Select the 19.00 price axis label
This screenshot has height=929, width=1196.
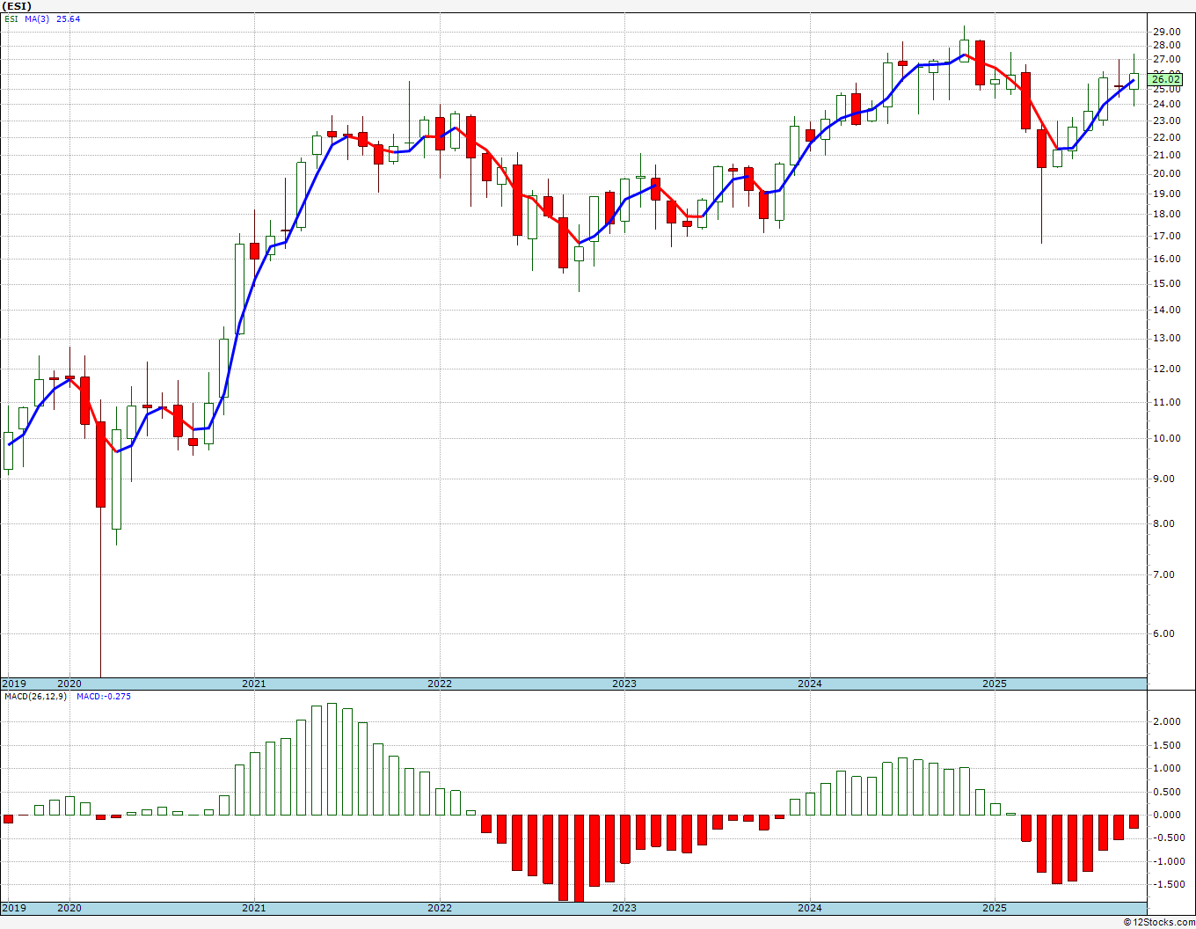tap(1166, 194)
